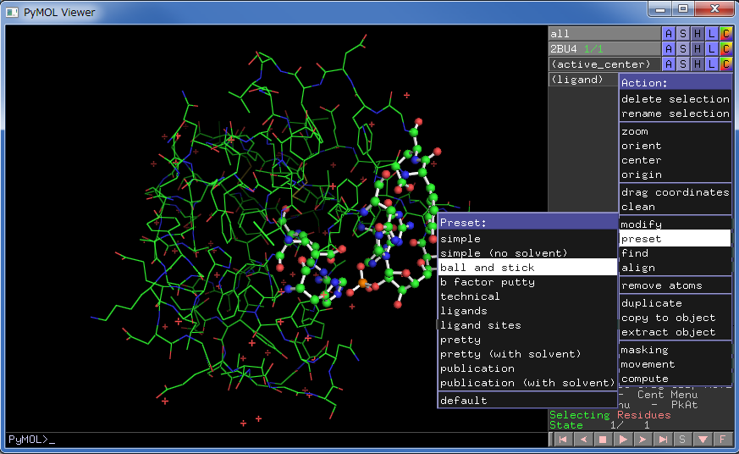Screen dimensions: 739x454
Task: Click delete selection in Action menu
Action: (x=675, y=99)
